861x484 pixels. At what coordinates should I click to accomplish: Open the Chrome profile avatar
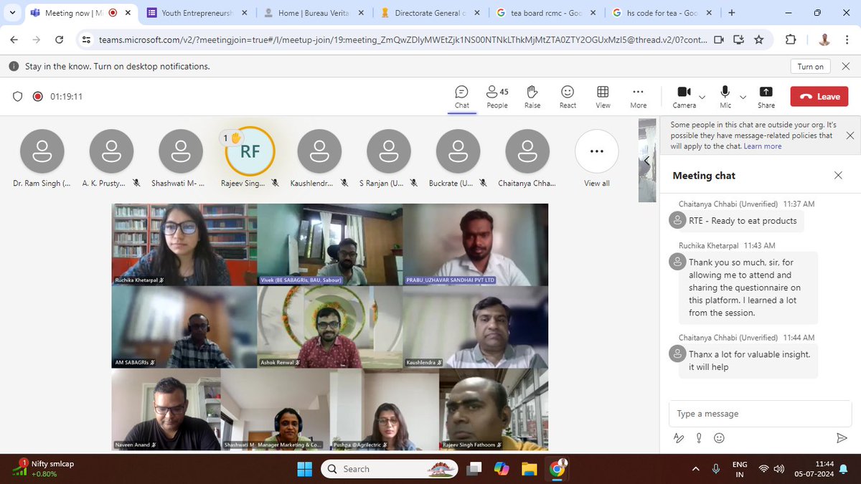(824, 40)
